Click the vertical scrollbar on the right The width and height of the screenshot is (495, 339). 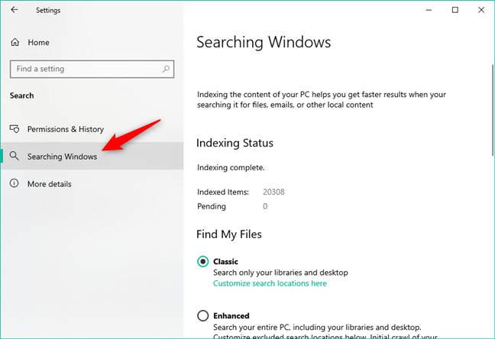493,110
